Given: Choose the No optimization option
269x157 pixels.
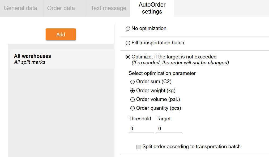Looking at the screenshot, I should pyautogui.click(x=128, y=29).
